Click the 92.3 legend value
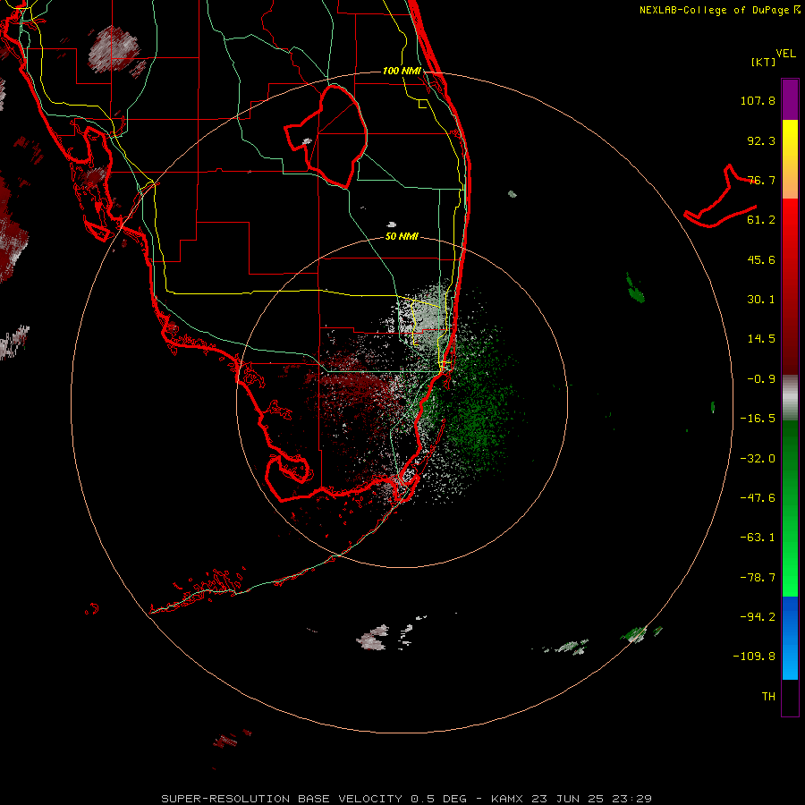Screen dimensions: 805x805 click(761, 140)
